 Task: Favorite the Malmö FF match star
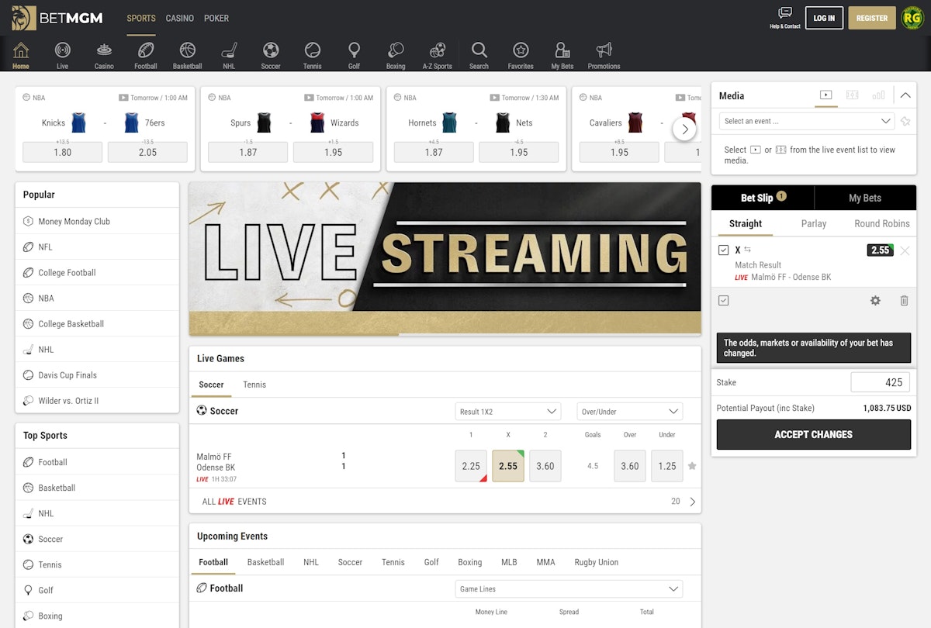coord(692,466)
